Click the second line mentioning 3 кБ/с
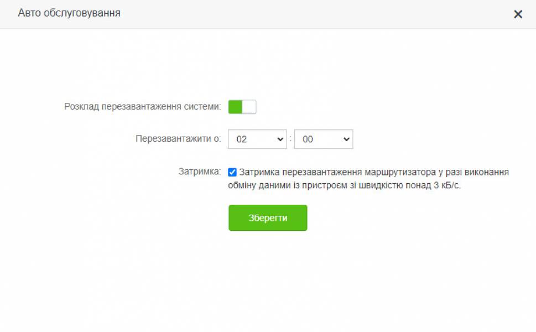536x332 pixels. (x=344, y=185)
